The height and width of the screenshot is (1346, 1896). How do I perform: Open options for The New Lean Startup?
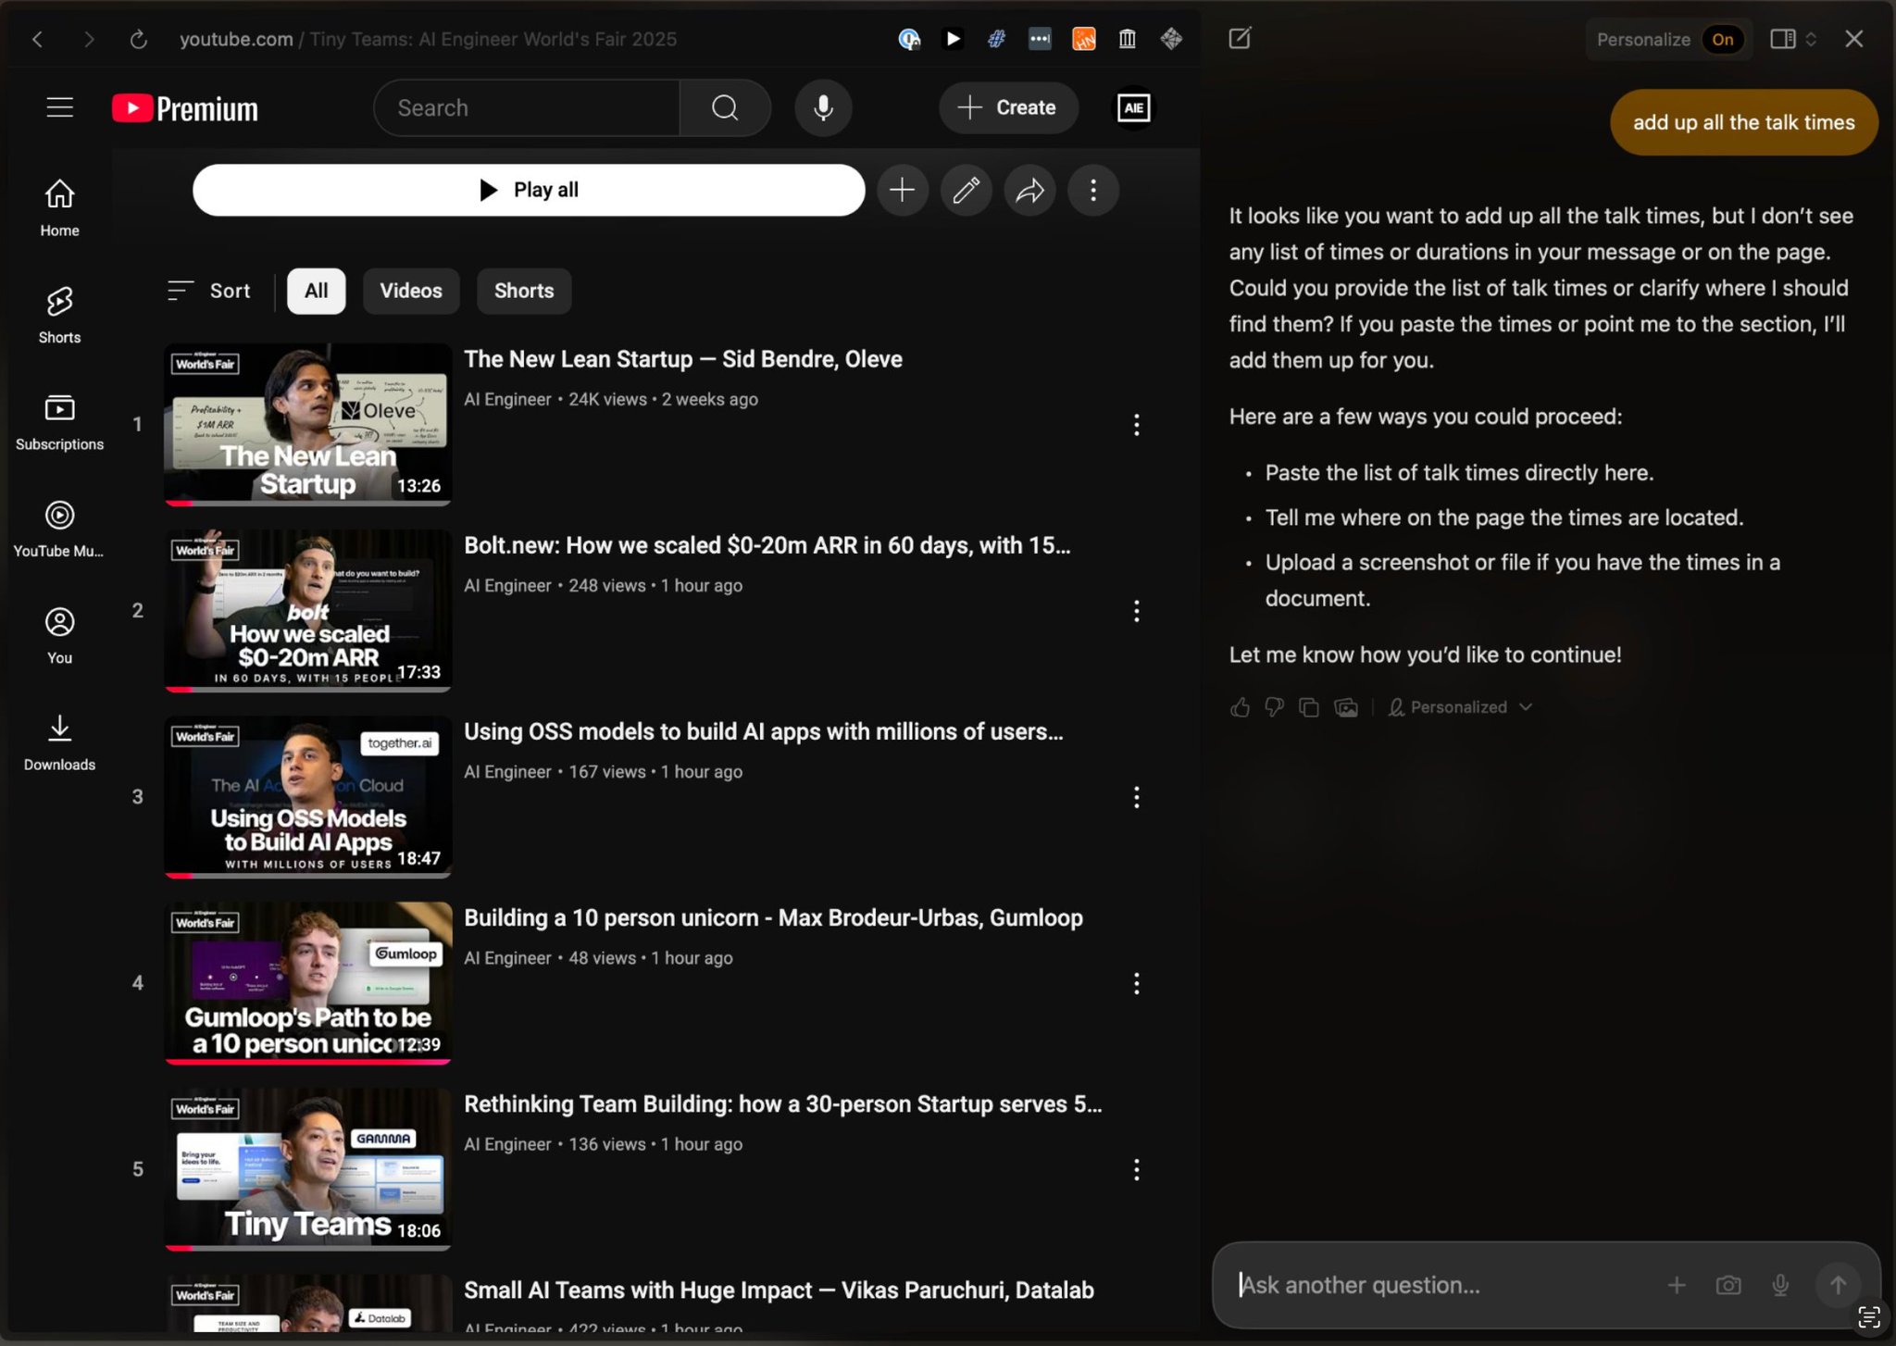click(x=1137, y=425)
